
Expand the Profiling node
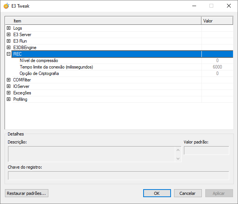[8, 99]
